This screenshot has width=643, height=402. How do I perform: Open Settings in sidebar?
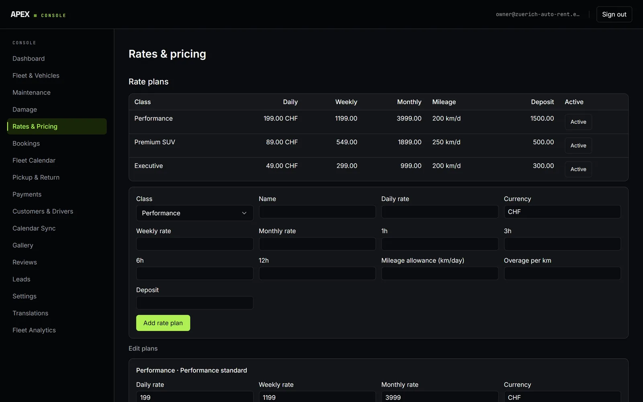coord(57,296)
